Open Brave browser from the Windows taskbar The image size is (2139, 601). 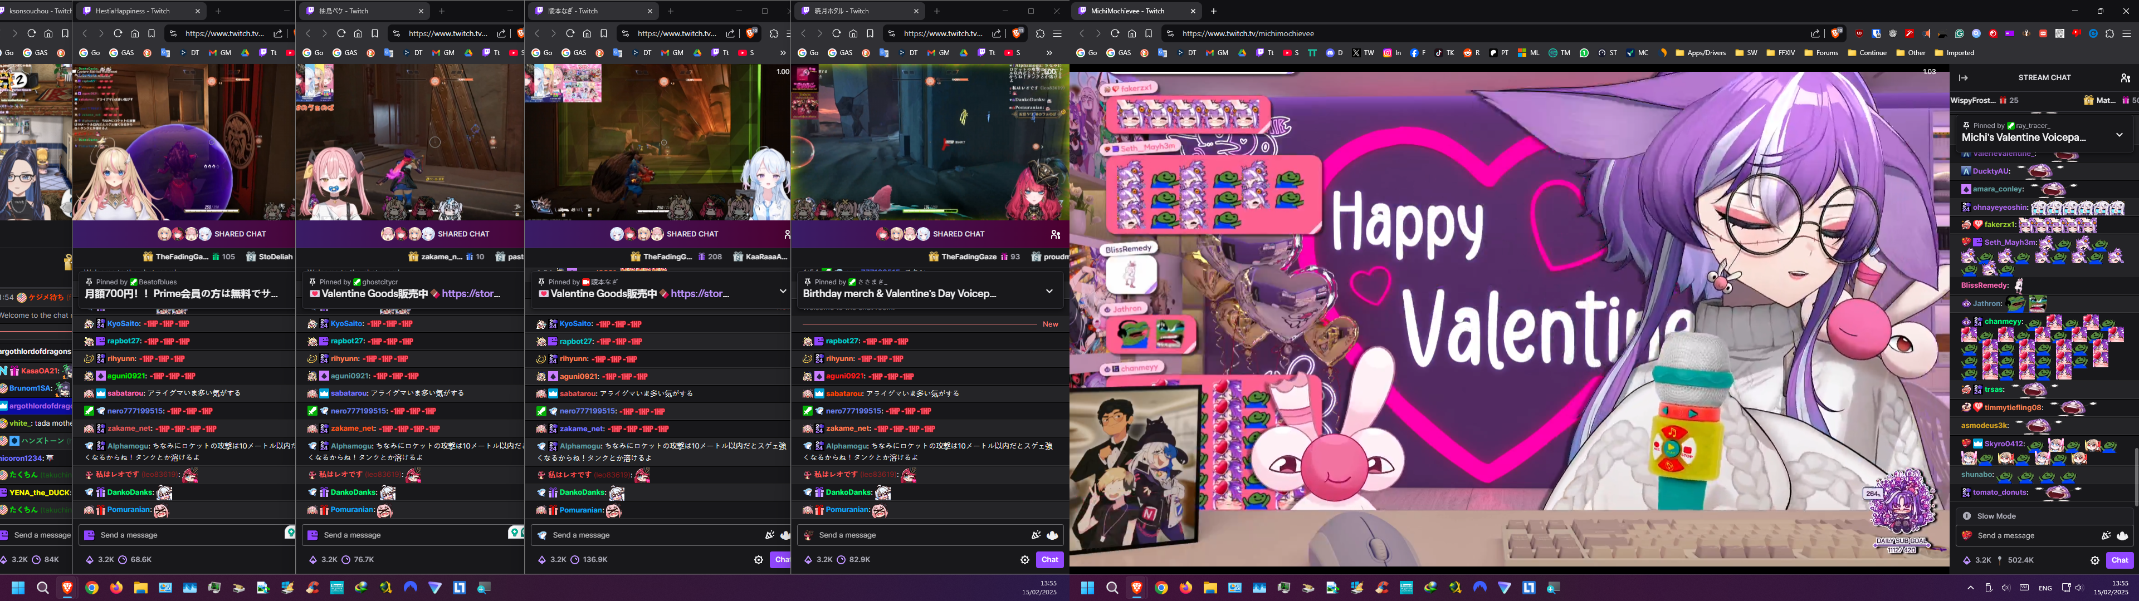coord(1137,588)
